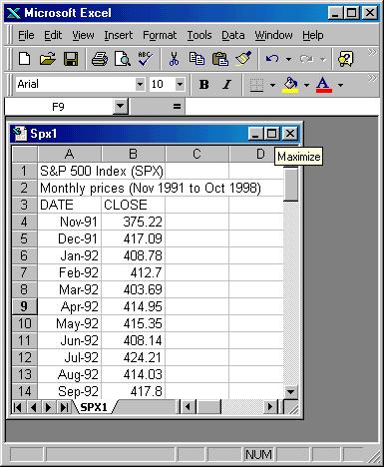
Task: Click the Copy icon
Action: click(x=196, y=59)
